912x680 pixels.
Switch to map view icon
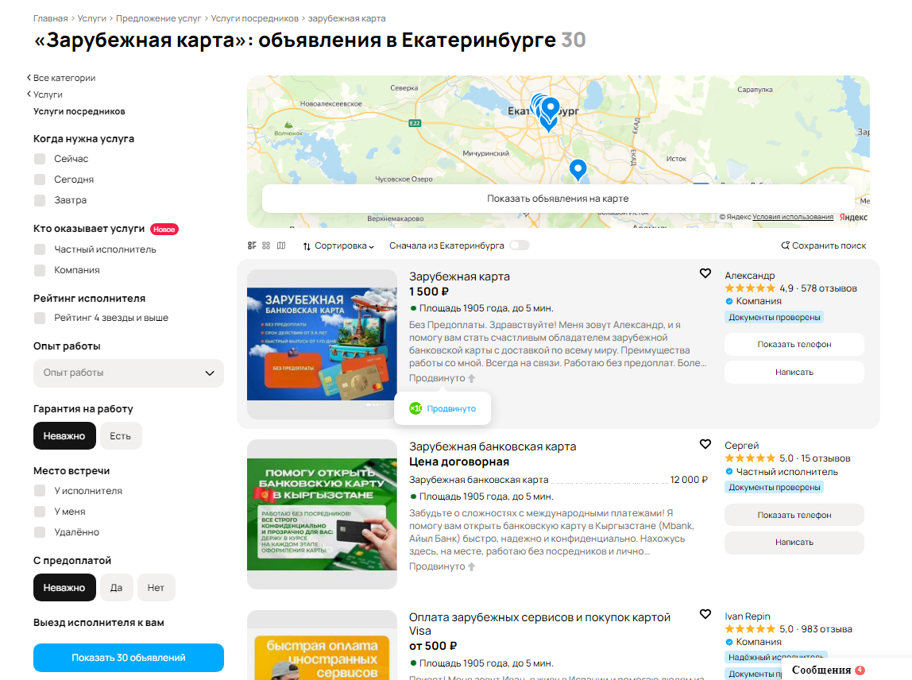281,245
